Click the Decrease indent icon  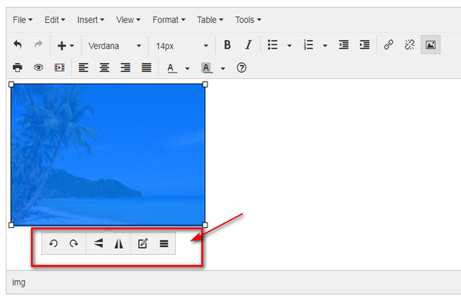[x=343, y=45]
